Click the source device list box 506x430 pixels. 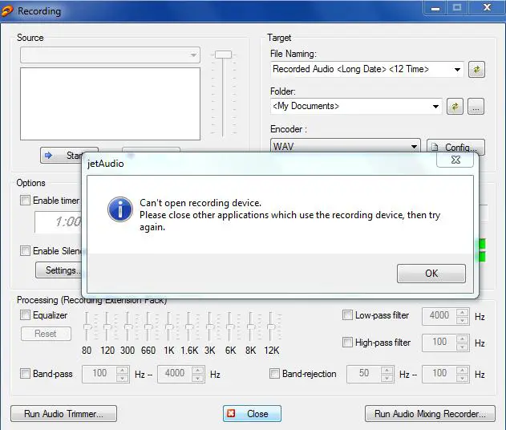coord(110,103)
